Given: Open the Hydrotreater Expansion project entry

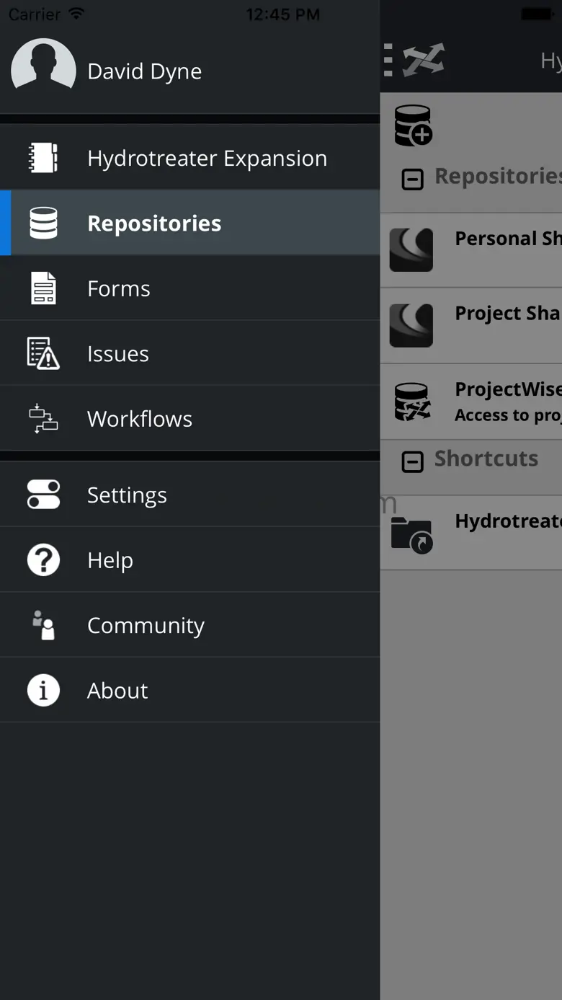Looking at the screenshot, I should (207, 159).
